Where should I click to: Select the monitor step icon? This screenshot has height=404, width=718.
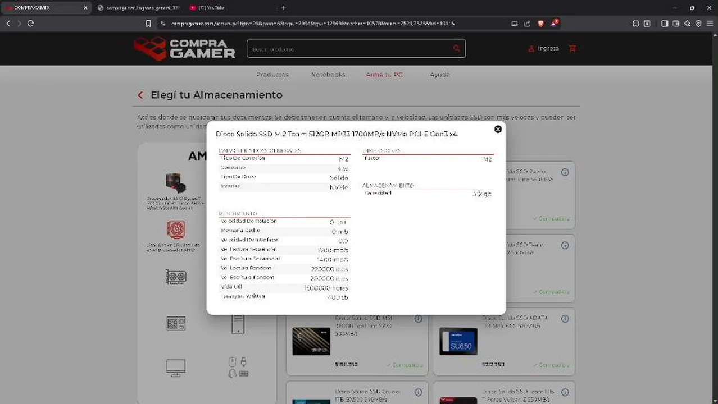click(x=176, y=368)
